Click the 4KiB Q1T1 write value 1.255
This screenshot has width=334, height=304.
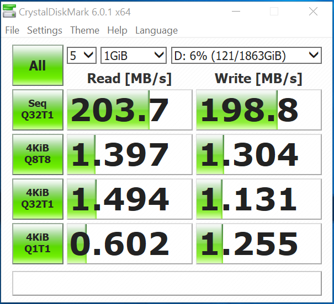click(x=259, y=243)
